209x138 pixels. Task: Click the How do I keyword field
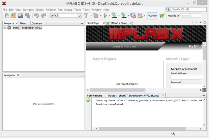coord(190,16)
